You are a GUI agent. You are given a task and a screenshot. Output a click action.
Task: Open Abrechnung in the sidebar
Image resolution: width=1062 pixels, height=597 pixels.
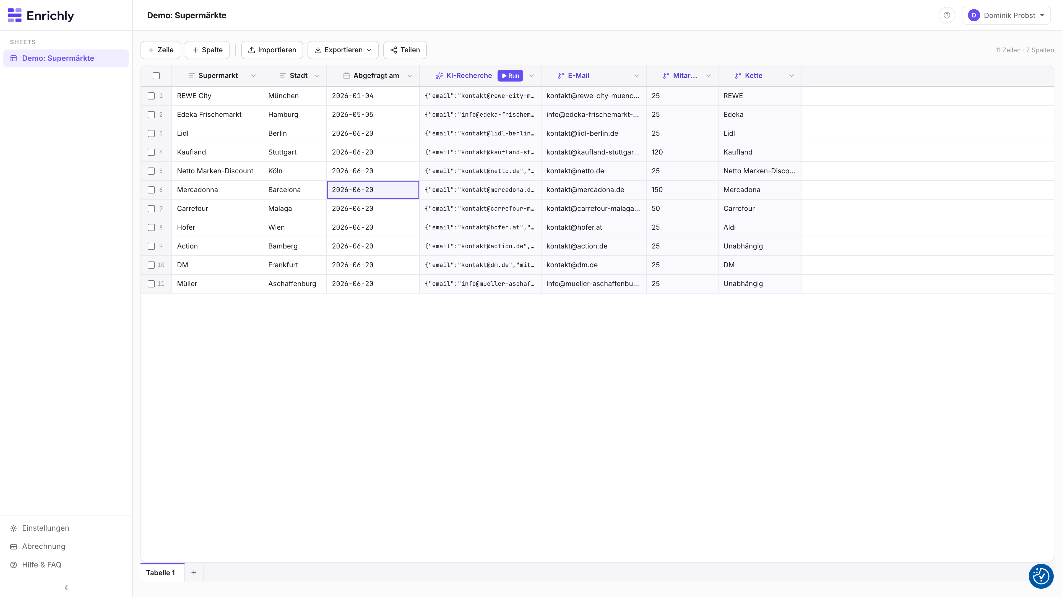(x=66, y=547)
